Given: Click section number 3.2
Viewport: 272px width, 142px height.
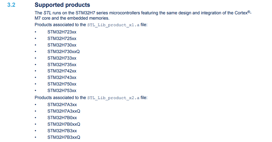Looking at the screenshot, I should point(11,5).
